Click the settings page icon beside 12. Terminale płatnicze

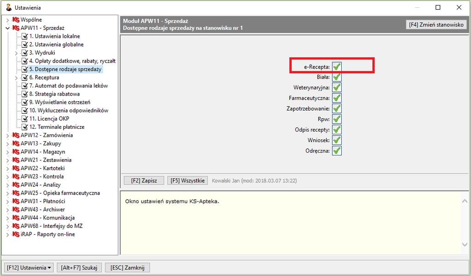25,127
